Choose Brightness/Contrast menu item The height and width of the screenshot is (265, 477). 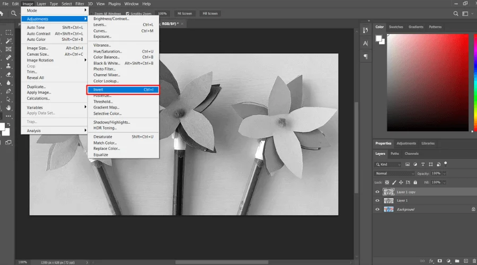[123, 19]
